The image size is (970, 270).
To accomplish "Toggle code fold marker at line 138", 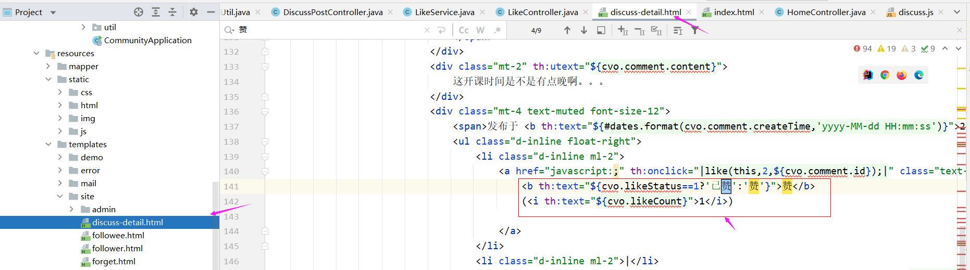I will pyautogui.click(x=265, y=142).
